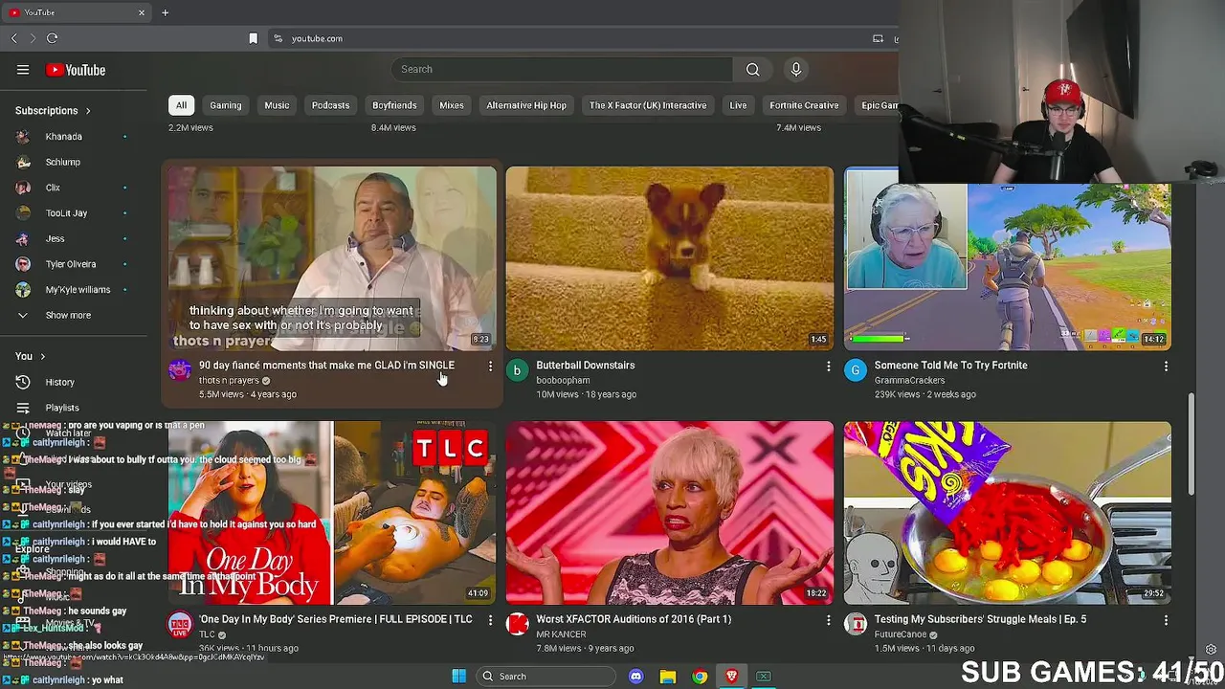Viewport: 1225px width, 689px height.
Task: Click the page vertical scrollbar
Action: pyautogui.click(x=1192, y=443)
